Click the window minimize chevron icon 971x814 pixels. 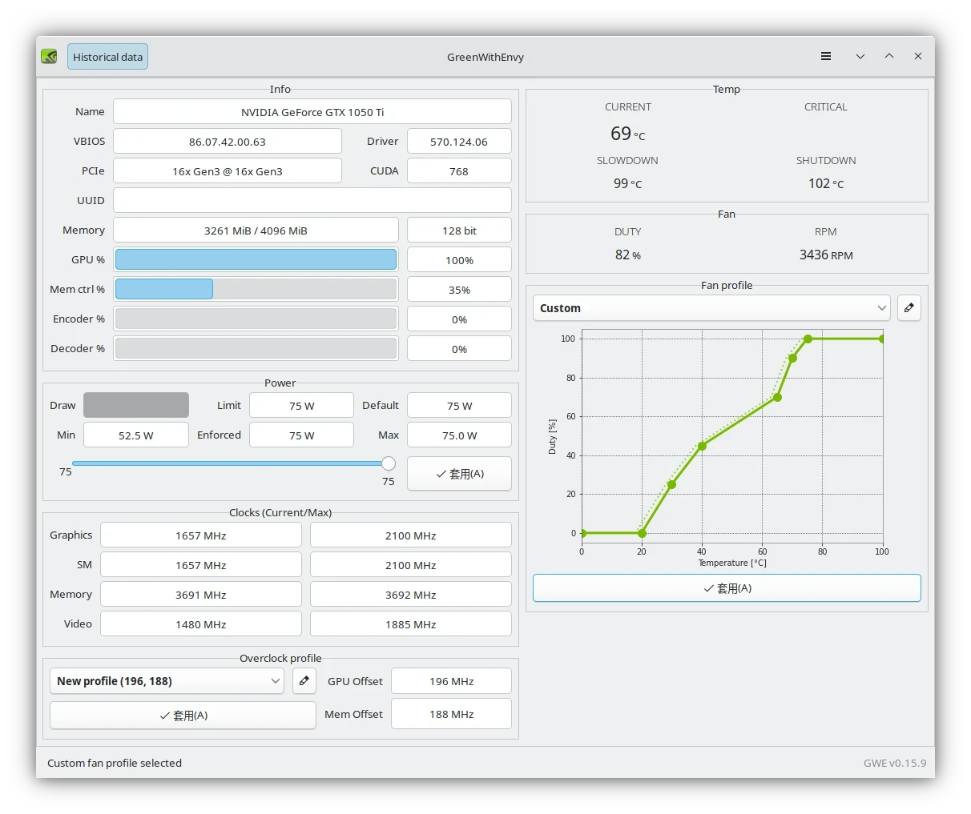pyautogui.click(x=860, y=57)
